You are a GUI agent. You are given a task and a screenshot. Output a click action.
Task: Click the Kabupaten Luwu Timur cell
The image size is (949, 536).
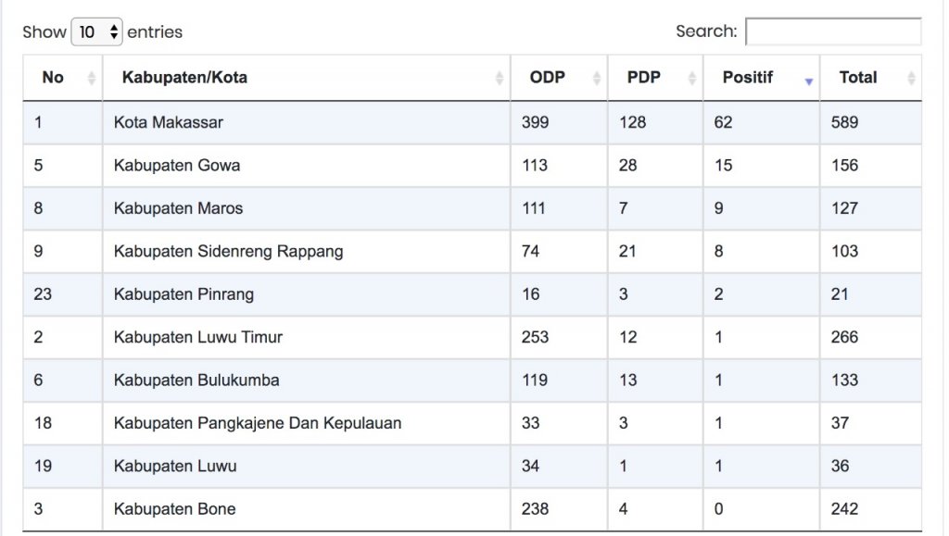pos(197,337)
